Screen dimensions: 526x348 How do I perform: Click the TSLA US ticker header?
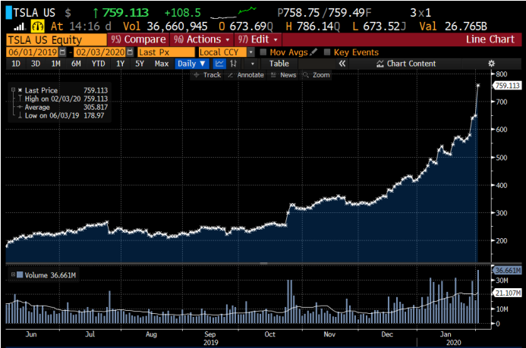click(34, 13)
